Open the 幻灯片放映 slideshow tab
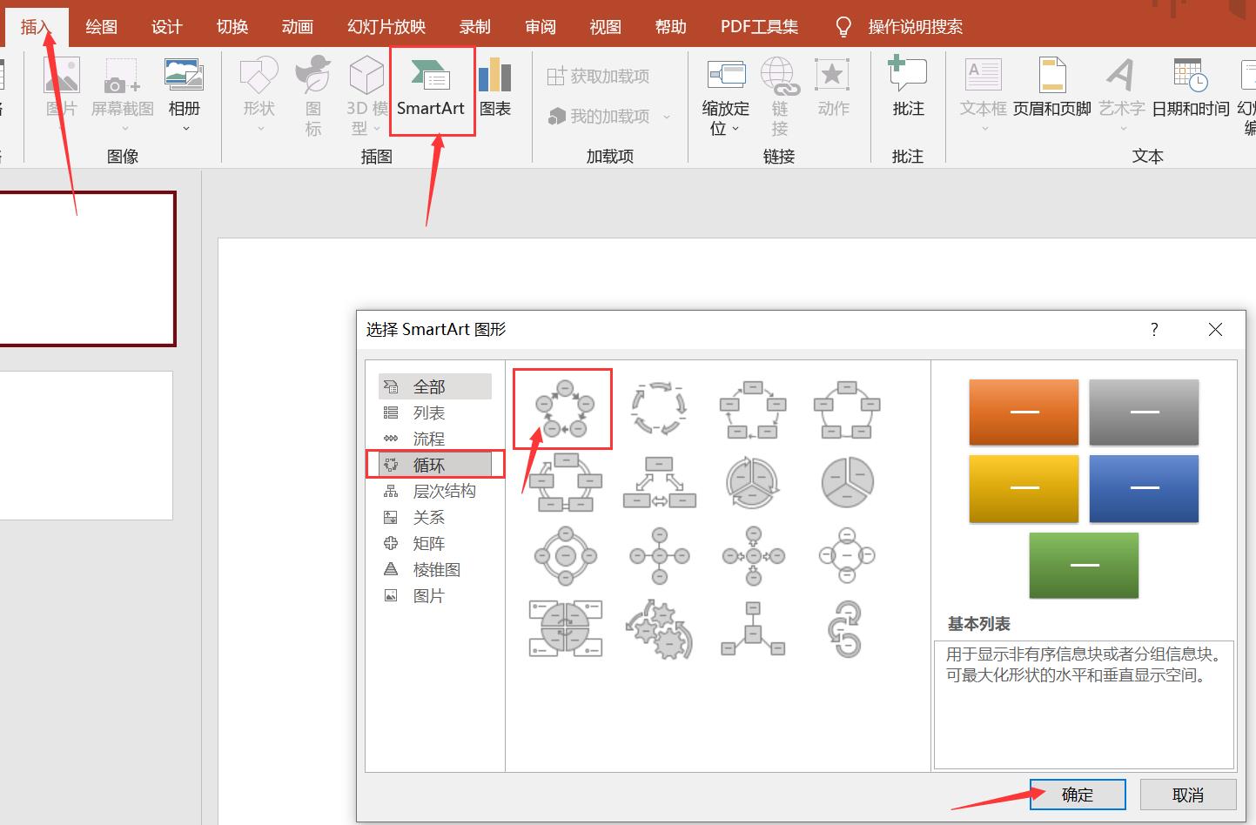The height and width of the screenshot is (825, 1256). 386,27
